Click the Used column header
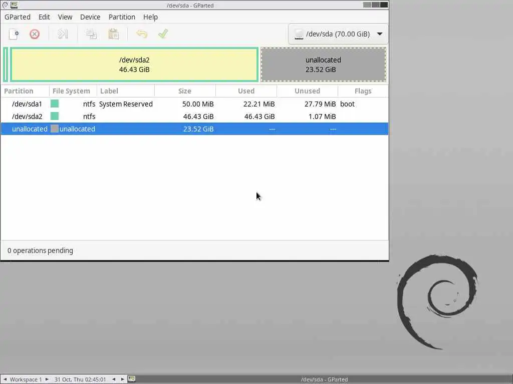Screen dimensions: 513x384 coord(246,91)
